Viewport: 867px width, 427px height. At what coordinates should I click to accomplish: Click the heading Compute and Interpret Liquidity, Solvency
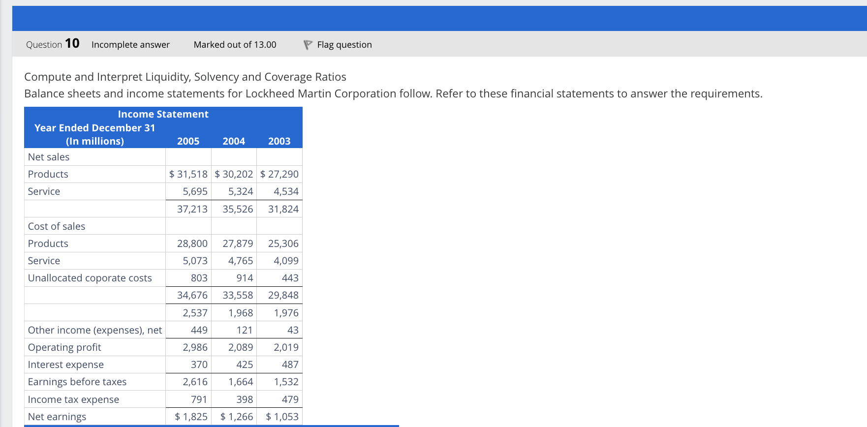[185, 77]
